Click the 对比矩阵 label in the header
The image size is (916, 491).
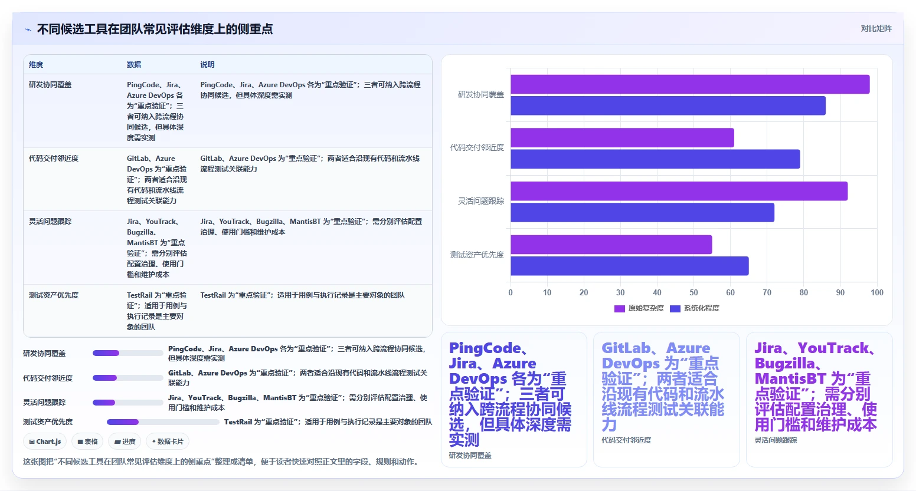[x=876, y=28]
